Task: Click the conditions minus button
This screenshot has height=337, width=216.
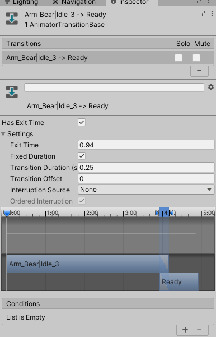Action: point(199,330)
